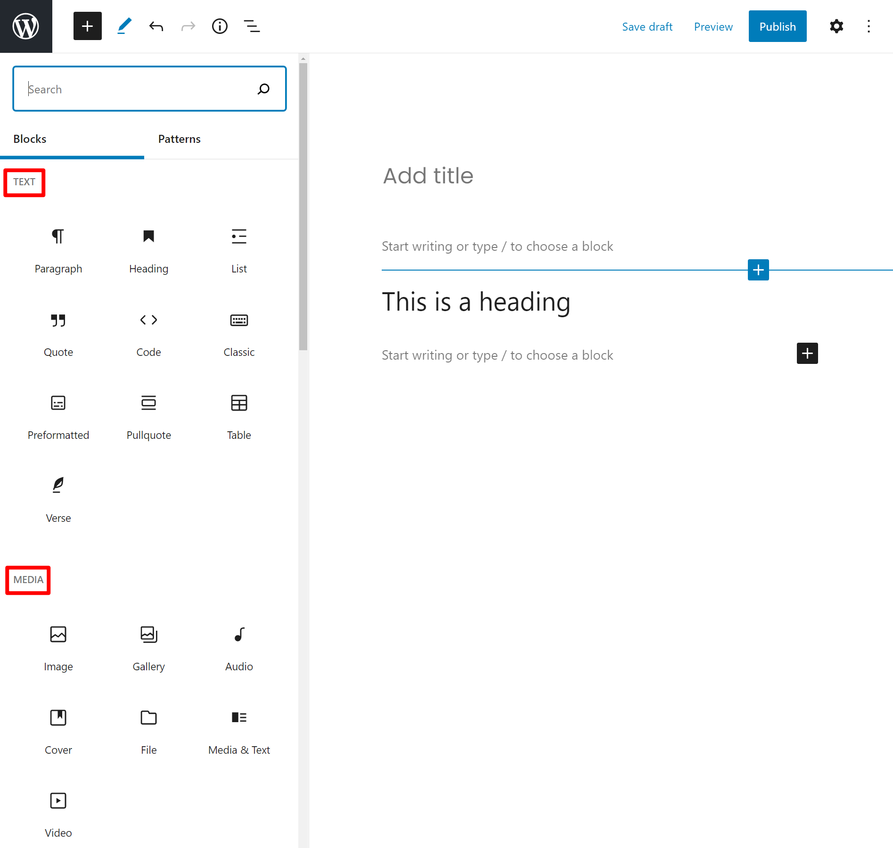
Task: Open the three-dot options menu
Action: (x=868, y=26)
